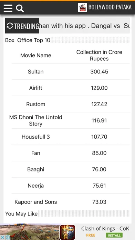The width and height of the screenshot is (135, 240).
Task: Close the ad with X icon
Action: [3, 237]
